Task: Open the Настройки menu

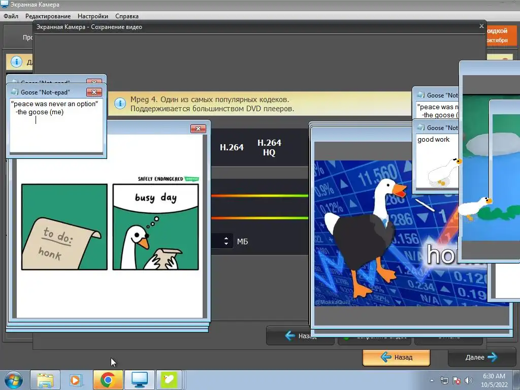Action: coord(93,16)
